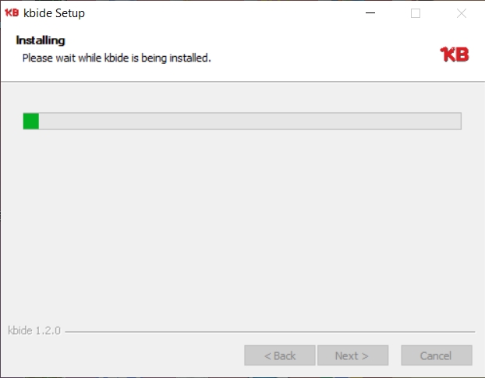The width and height of the screenshot is (485, 378).
Task: Close the kbide Setup window
Action: pos(461,13)
